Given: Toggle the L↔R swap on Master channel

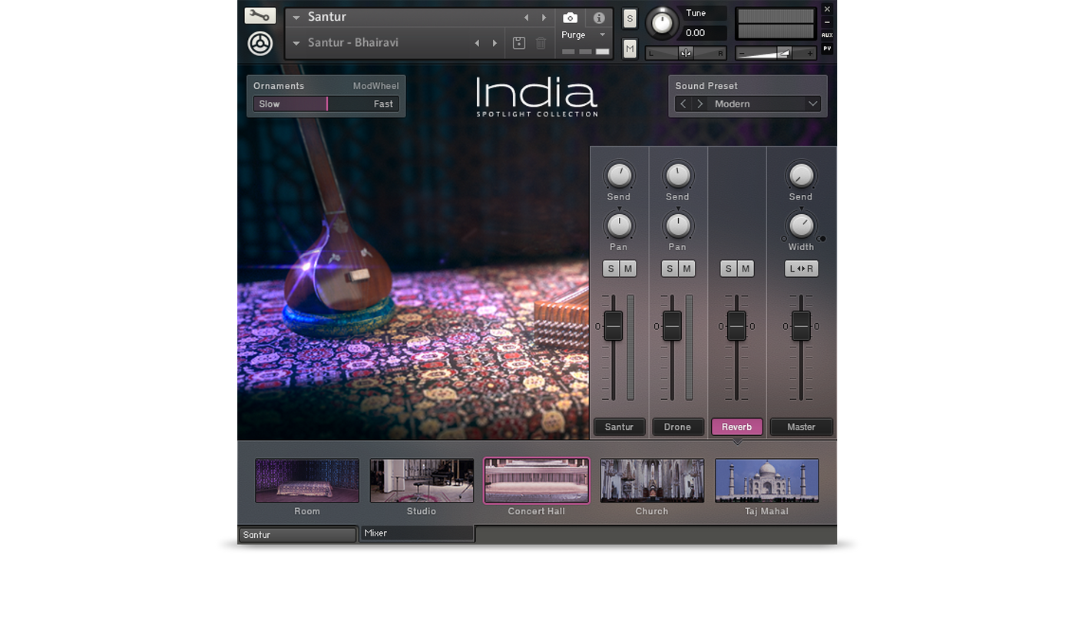Looking at the screenshot, I should [801, 269].
